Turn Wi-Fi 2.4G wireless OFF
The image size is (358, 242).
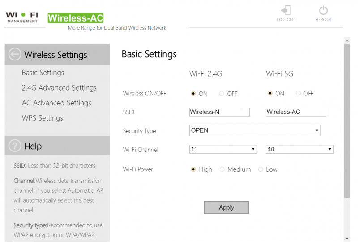tap(222, 94)
